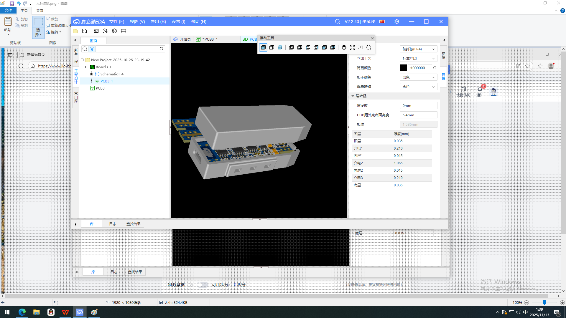The image size is (566, 318).
Task: Toggle the filter funnel in search box
Action: point(92,49)
